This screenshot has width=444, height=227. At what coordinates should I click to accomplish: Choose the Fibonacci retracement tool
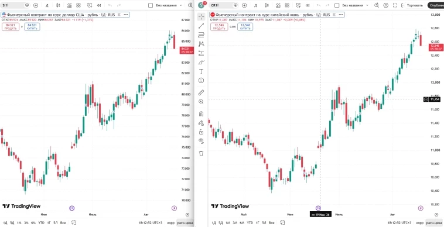pos(201,35)
